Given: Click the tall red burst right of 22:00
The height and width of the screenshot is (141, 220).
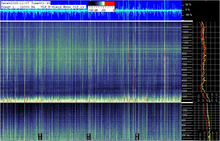Looking at the screenshot, I should [135, 78].
